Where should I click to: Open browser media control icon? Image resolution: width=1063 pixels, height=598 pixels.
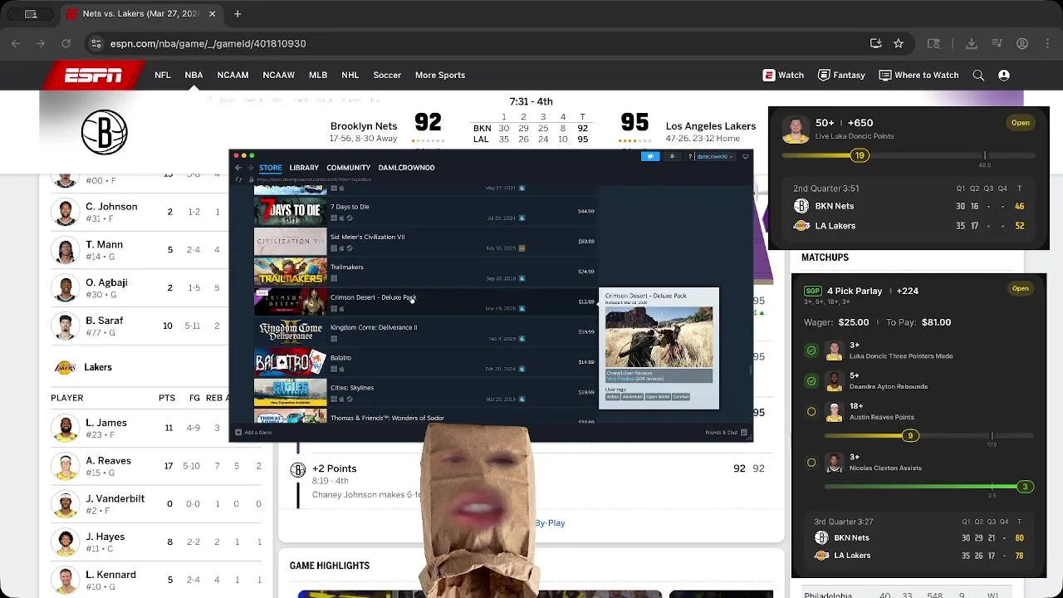click(x=997, y=43)
